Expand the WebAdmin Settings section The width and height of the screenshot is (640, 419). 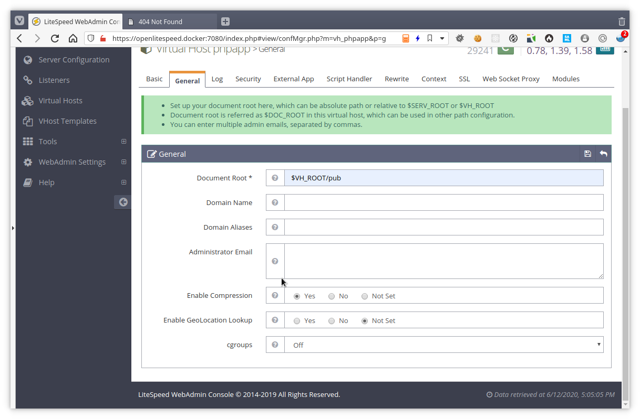click(72, 162)
